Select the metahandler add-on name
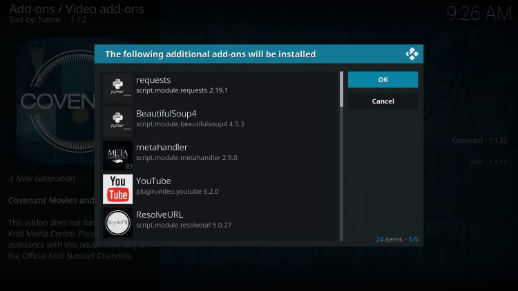The image size is (518, 291). click(x=162, y=147)
